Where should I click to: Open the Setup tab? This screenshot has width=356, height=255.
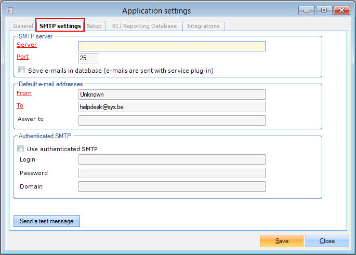coord(94,26)
